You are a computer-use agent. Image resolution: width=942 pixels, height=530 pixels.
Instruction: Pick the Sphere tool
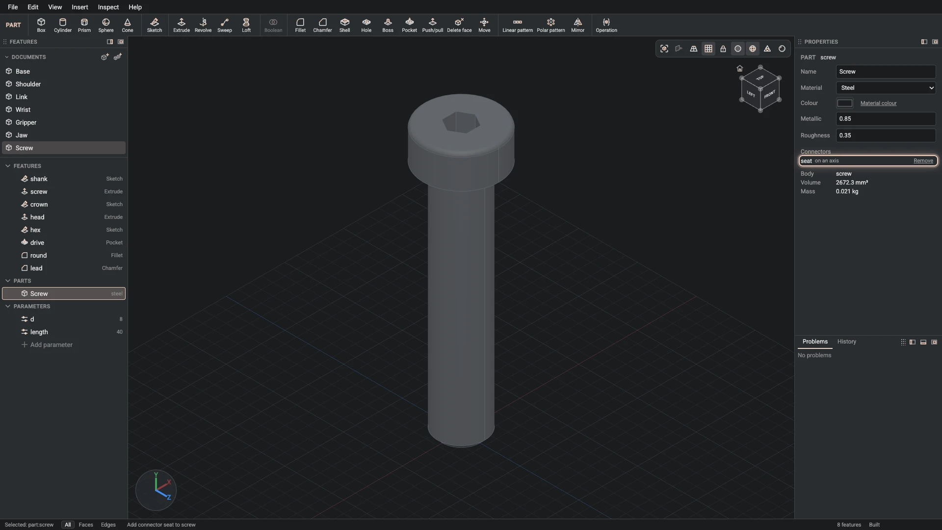point(106,25)
